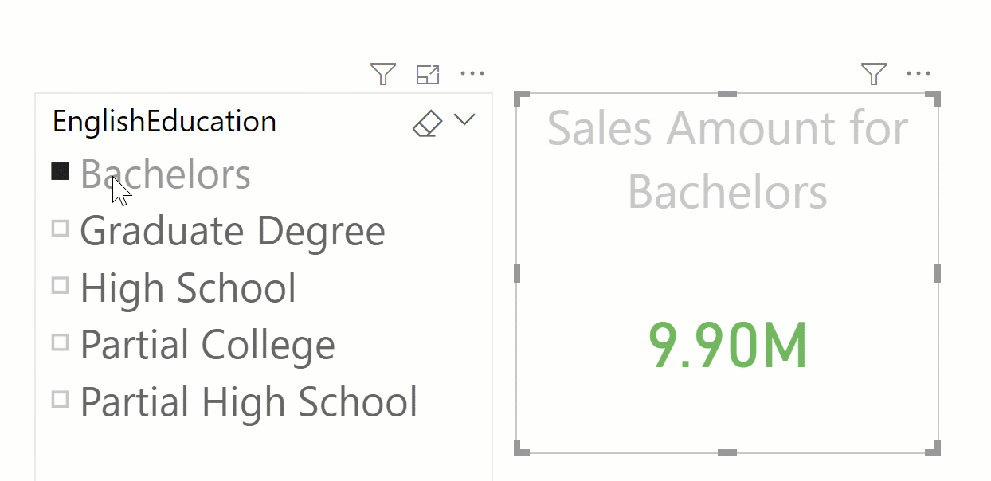Screen dimensions: 991x481
Task: Tick the Partial High School checkbox
Action: (60, 399)
